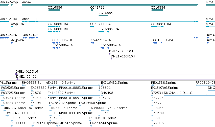
Task: Click feature 447724
Action: click(x=153, y=100)
